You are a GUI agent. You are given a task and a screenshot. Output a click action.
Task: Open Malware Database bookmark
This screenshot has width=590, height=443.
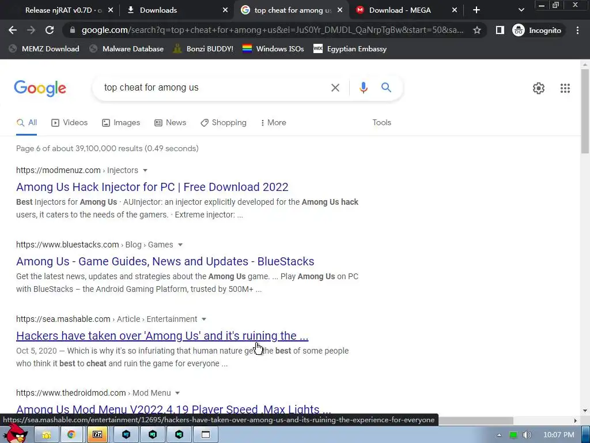(x=126, y=48)
